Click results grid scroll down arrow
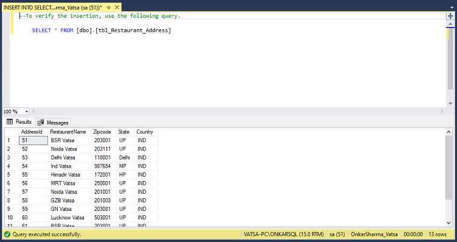 (449, 223)
